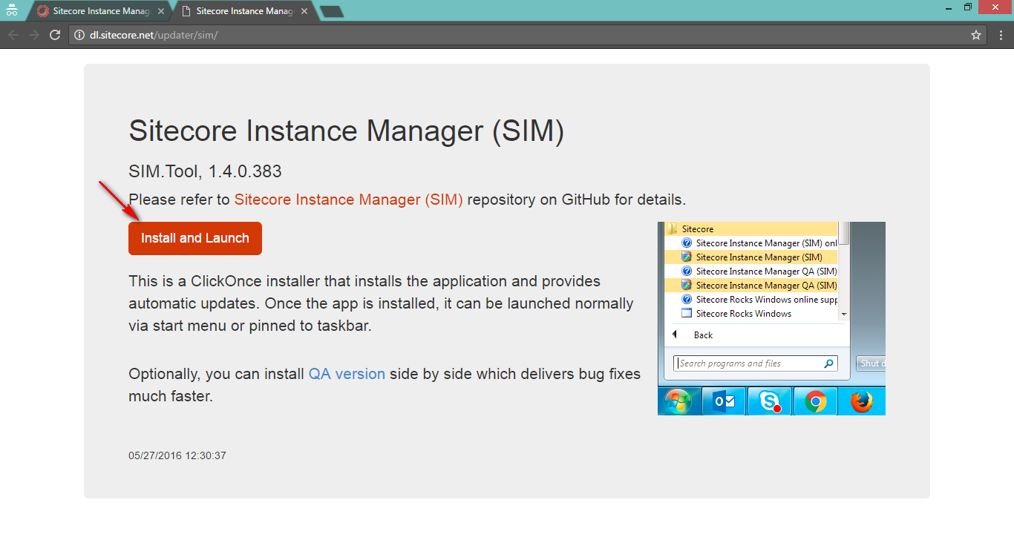Click the browser forward arrow
Viewport: 1014px width, 540px height.
pyautogui.click(x=34, y=35)
